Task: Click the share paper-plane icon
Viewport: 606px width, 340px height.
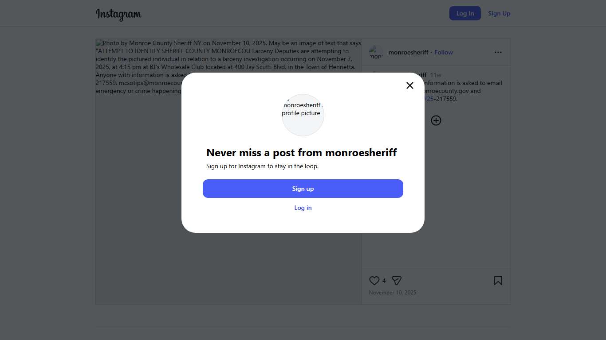Action: (x=397, y=281)
